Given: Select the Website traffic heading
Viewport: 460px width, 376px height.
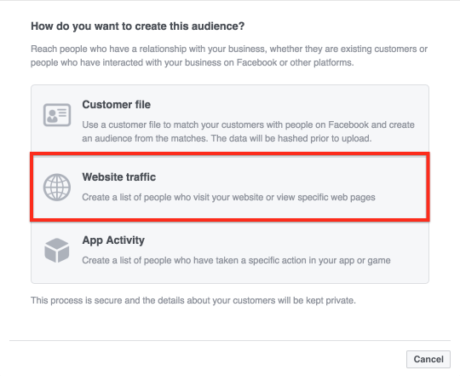Looking at the screenshot, I should [x=118, y=177].
